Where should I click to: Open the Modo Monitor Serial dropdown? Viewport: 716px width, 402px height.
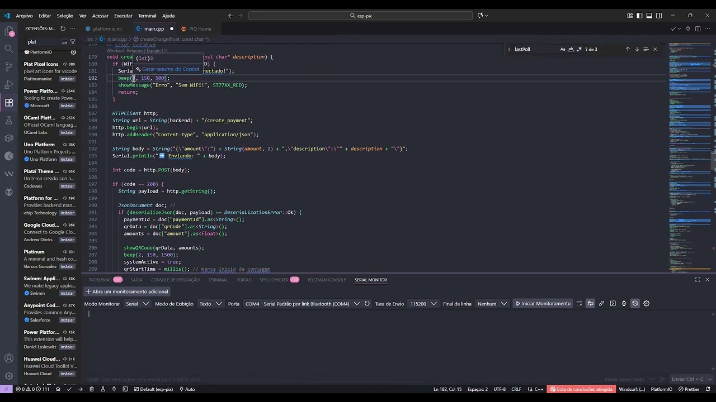(x=137, y=304)
